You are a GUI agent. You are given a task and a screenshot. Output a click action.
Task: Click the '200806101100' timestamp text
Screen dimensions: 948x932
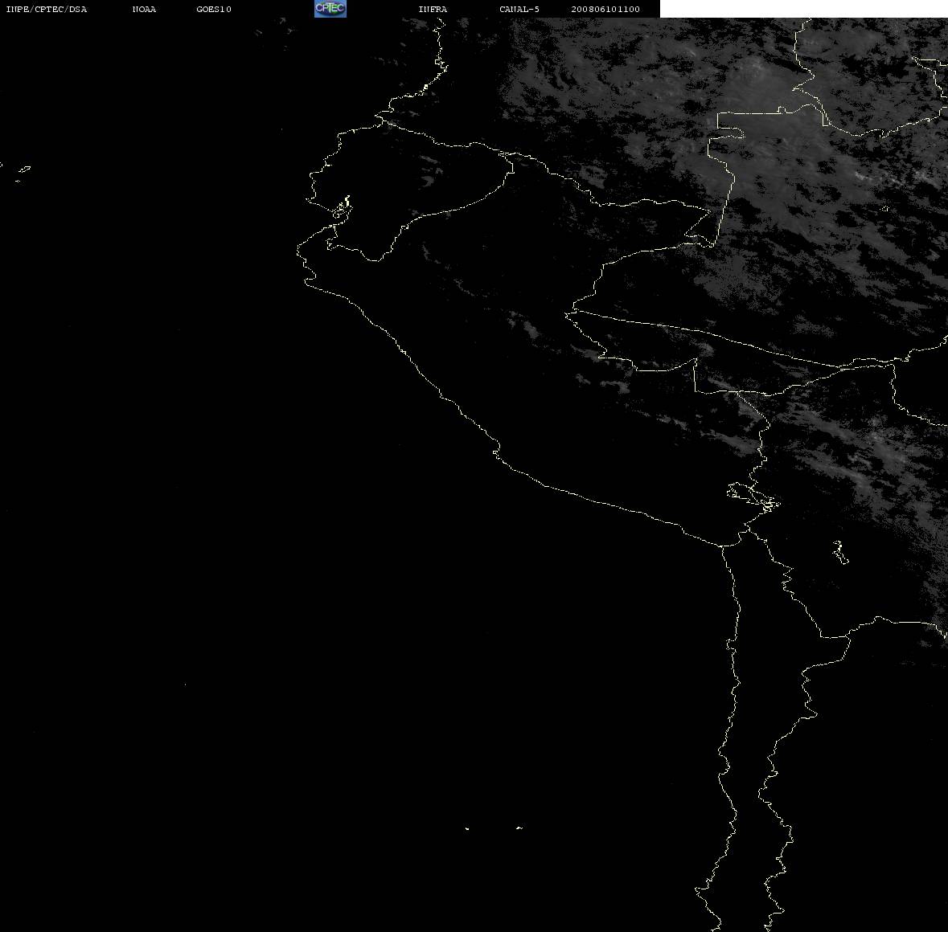point(605,9)
